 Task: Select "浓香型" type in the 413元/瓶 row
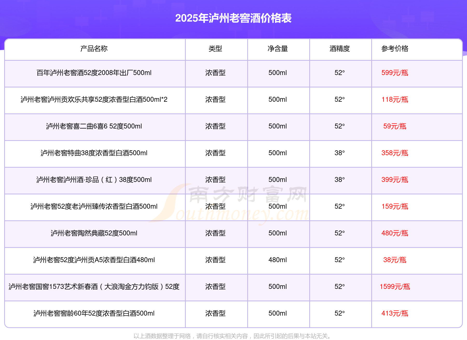pyautogui.click(x=215, y=313)
